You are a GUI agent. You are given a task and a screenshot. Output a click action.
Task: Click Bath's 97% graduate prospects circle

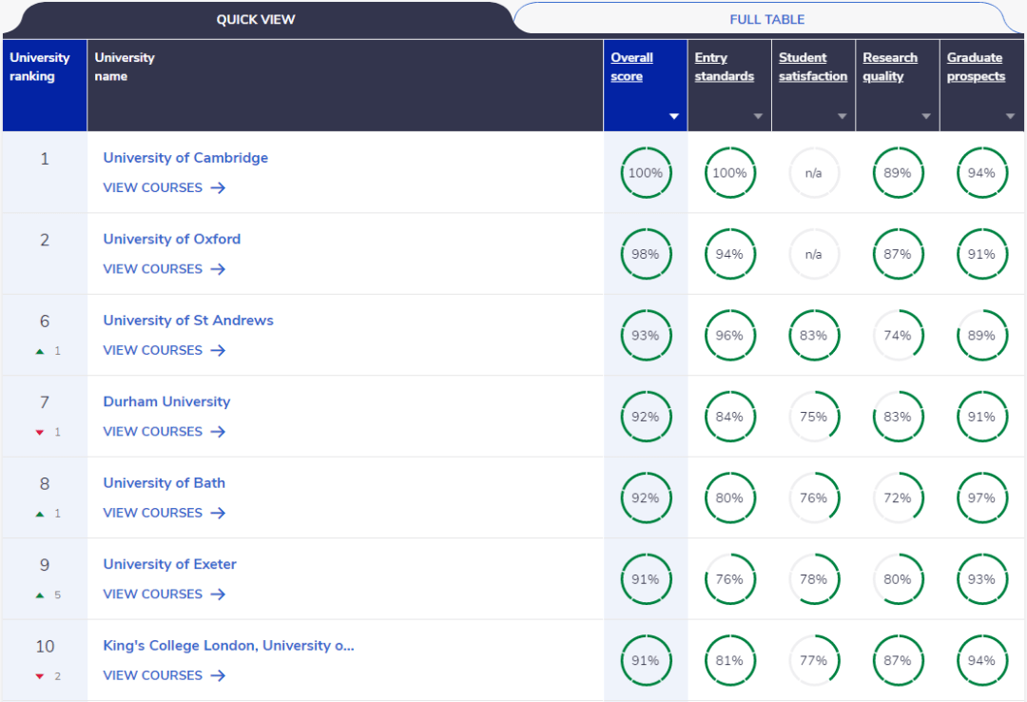(x=981, y=498)
